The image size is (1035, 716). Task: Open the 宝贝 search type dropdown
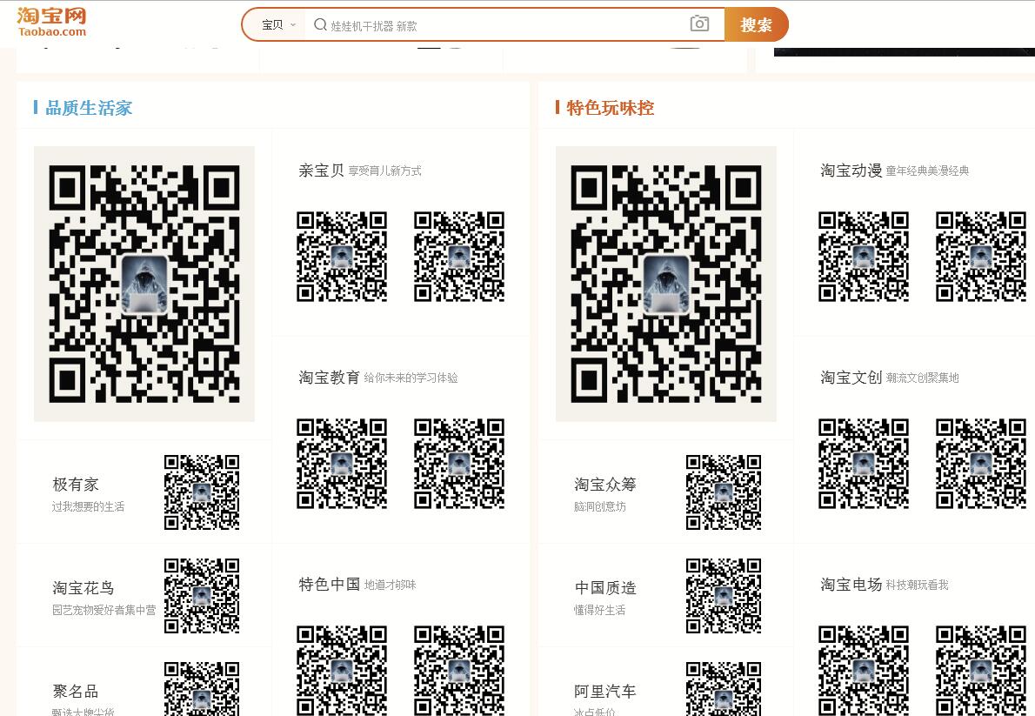point(278,25)
